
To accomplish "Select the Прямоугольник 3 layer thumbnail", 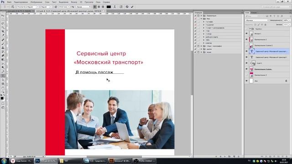I will 251,75.
